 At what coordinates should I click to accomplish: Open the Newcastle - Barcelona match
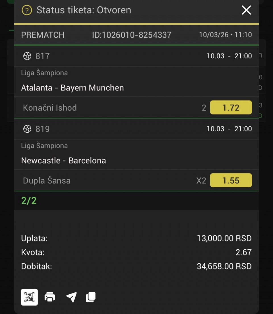point(63,161)
